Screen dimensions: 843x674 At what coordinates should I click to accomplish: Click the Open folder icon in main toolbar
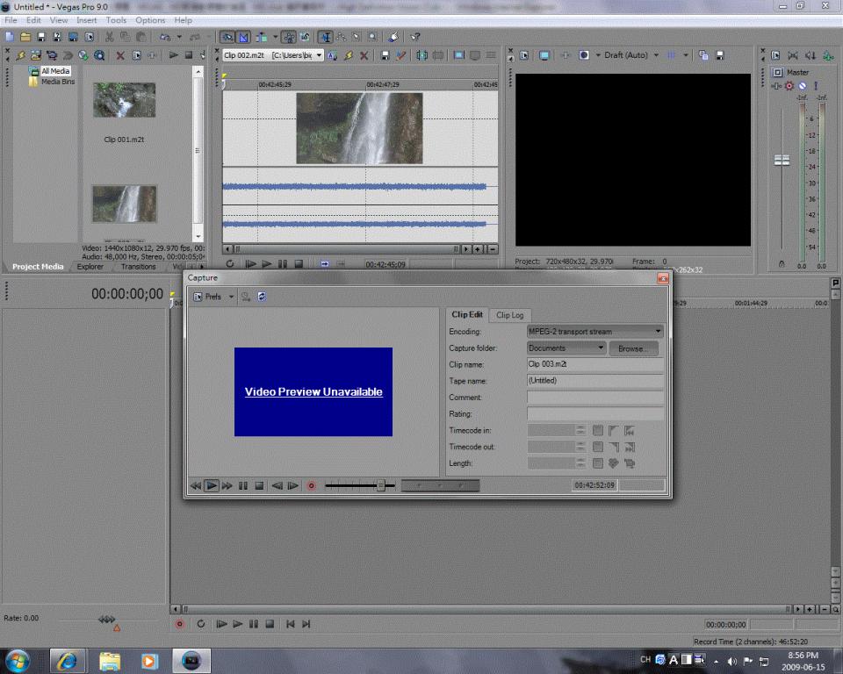(x=25, y=37)
